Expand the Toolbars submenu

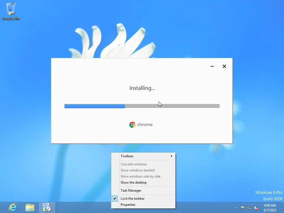tap(143, 156)
